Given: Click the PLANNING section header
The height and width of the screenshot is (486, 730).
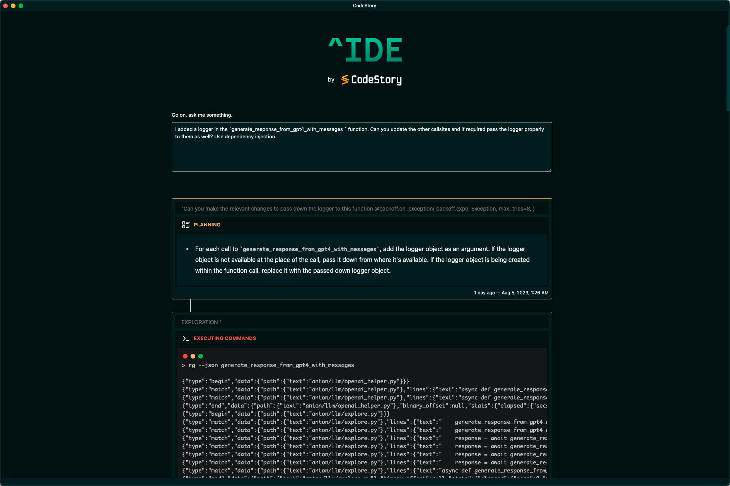Looking at the screenshot, I should 207,225.
